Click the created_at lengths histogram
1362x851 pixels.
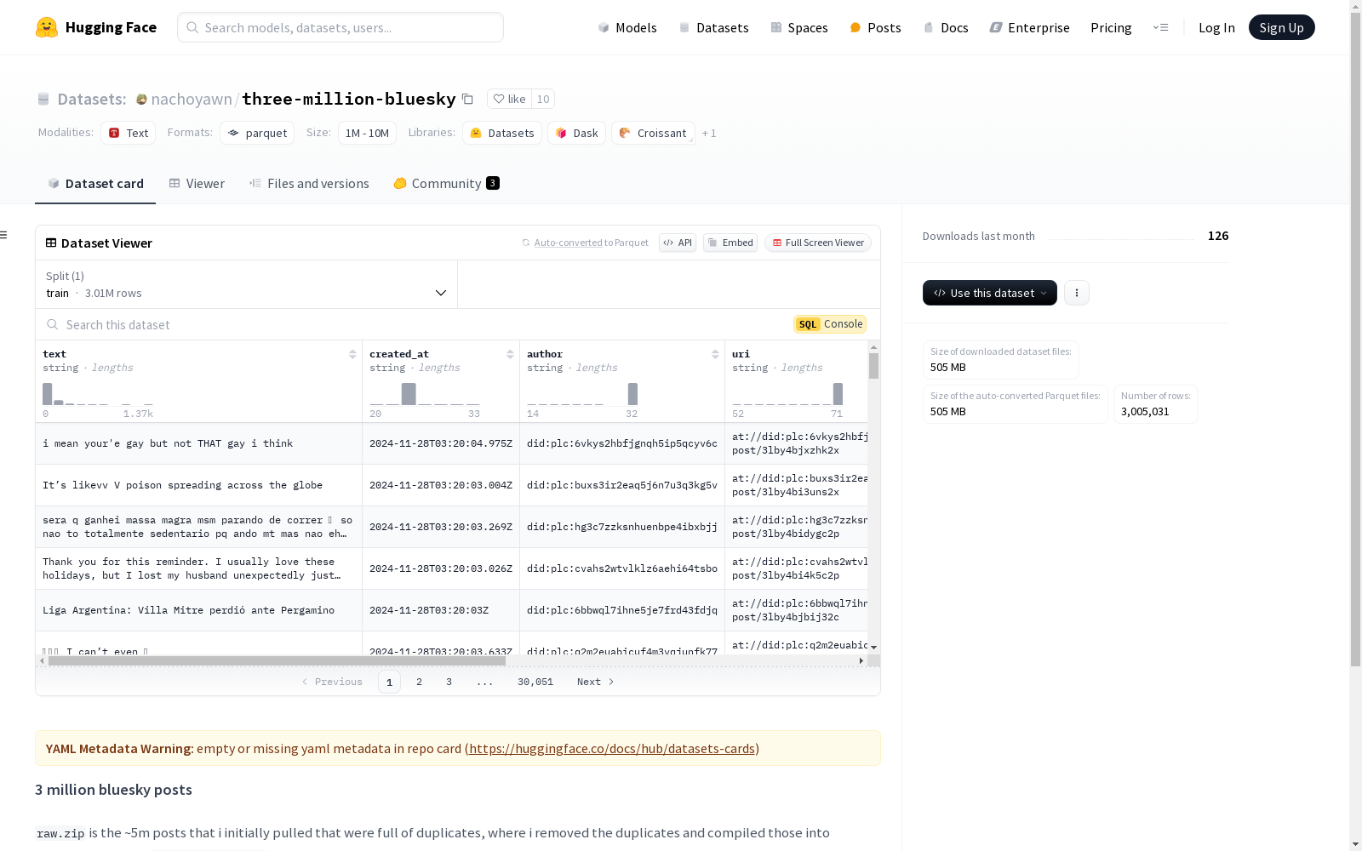(x=425, y=394)
